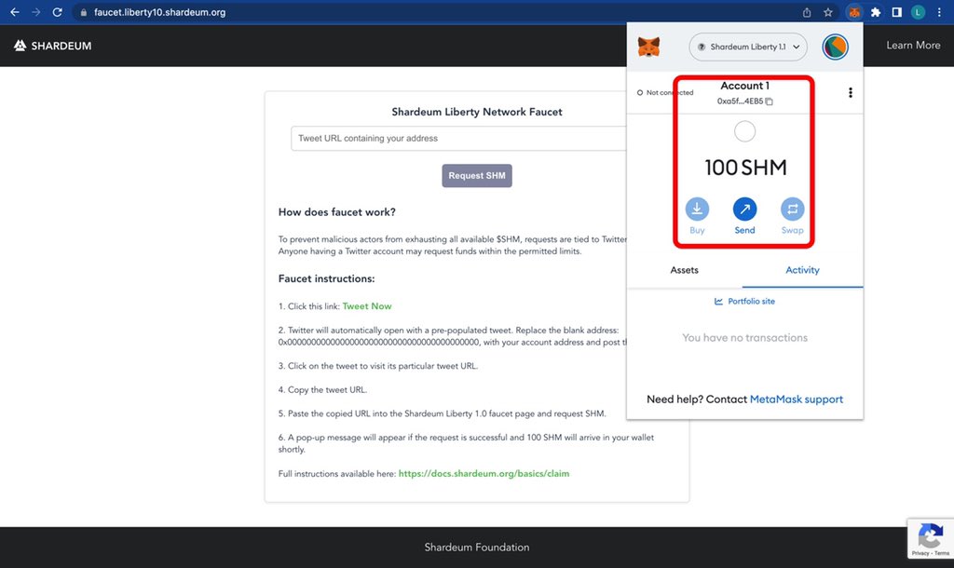Click the Not connected status indicator
This screenshot has height=568, width=954.
click(x=665, y=92)
